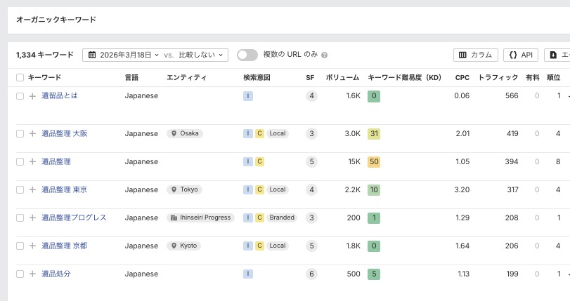Open keyword link 遺品整理プログレス
This screenshot has height=301, width=570.
click(x=74, y=217)
